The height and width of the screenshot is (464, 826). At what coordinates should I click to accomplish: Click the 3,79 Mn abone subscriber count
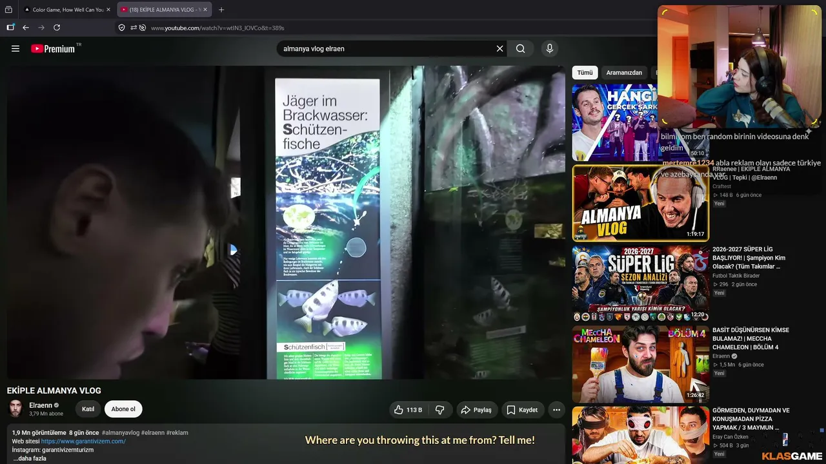point(46,414)
